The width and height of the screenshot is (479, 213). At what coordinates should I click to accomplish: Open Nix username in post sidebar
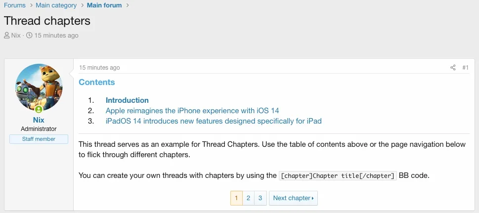click(x=39, y=120)
